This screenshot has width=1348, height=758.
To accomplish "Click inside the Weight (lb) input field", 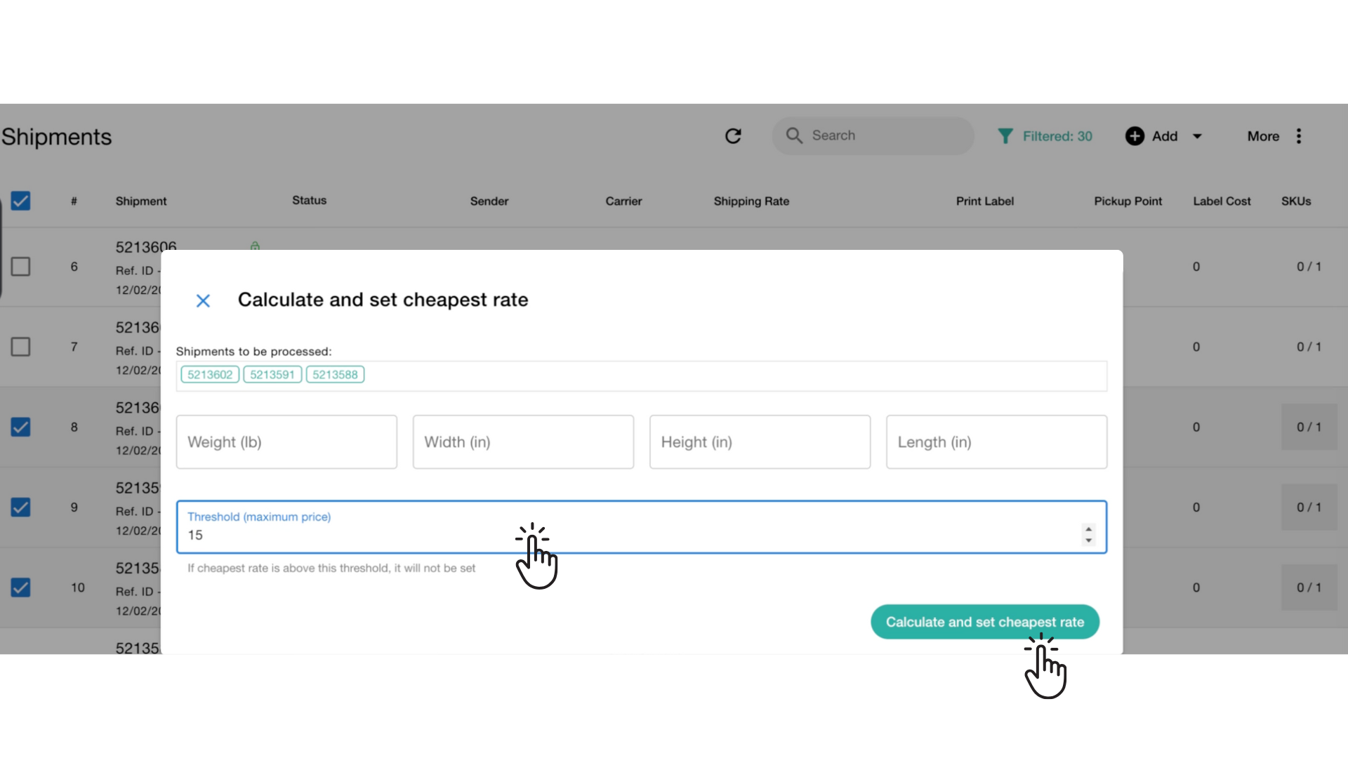I will tap(286, 442).
